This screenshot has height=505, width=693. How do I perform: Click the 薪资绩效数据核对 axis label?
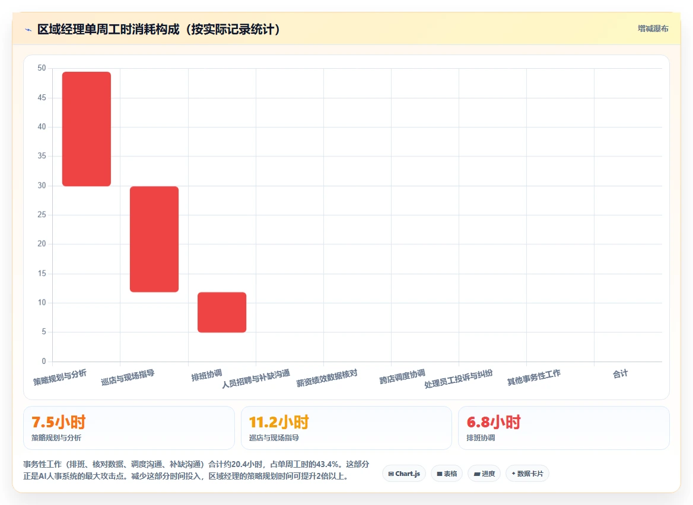326,378
